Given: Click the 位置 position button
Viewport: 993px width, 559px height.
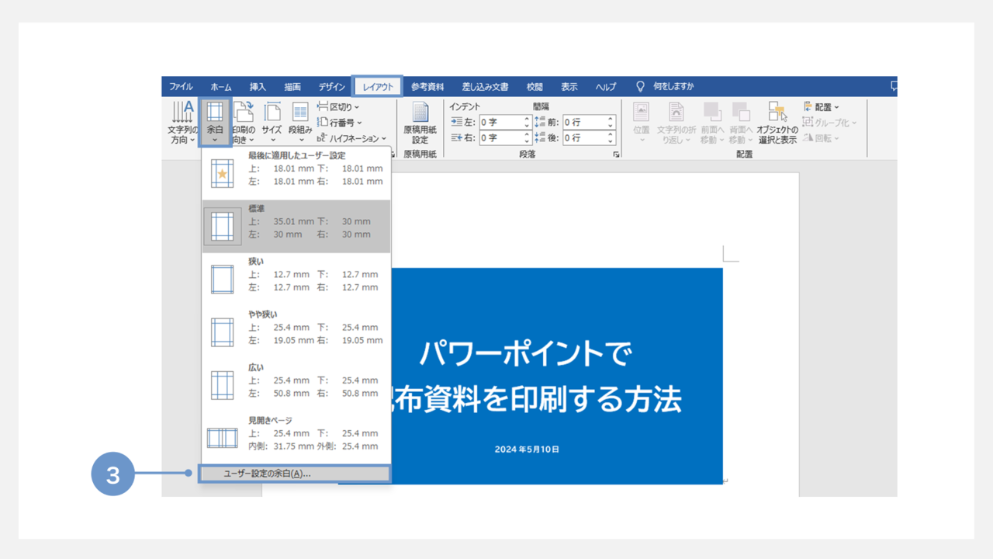Looking at the screenshot, I should pos(642,123).
